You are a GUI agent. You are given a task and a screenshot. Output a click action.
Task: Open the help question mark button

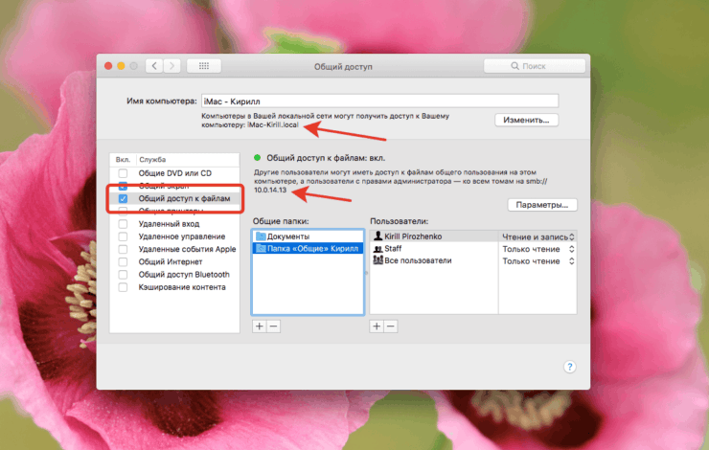point(568,367)
